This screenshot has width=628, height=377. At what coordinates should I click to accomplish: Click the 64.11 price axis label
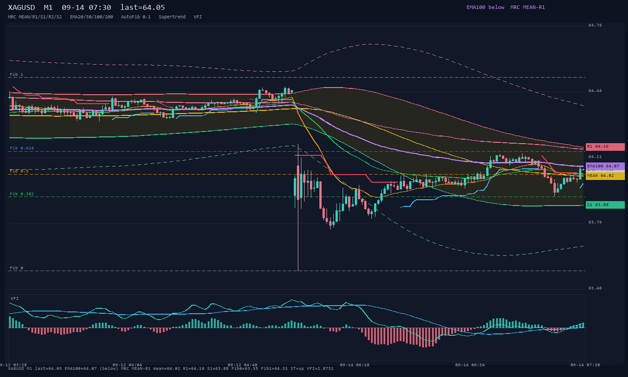click(595, 157)
